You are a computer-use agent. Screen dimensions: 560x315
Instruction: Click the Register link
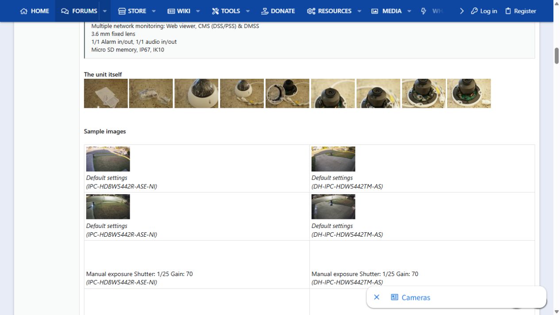pyautogui.click(x=521, y=11)
